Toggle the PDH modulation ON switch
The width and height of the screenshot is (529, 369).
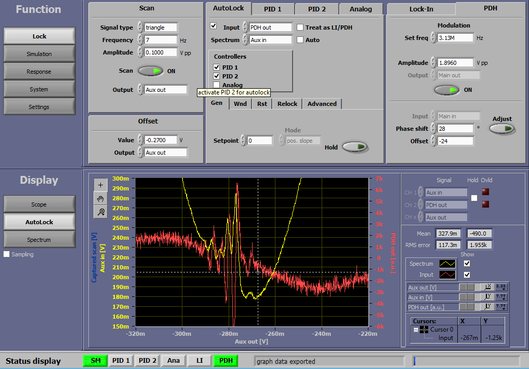pyautogui.click(x=446, y=90)
